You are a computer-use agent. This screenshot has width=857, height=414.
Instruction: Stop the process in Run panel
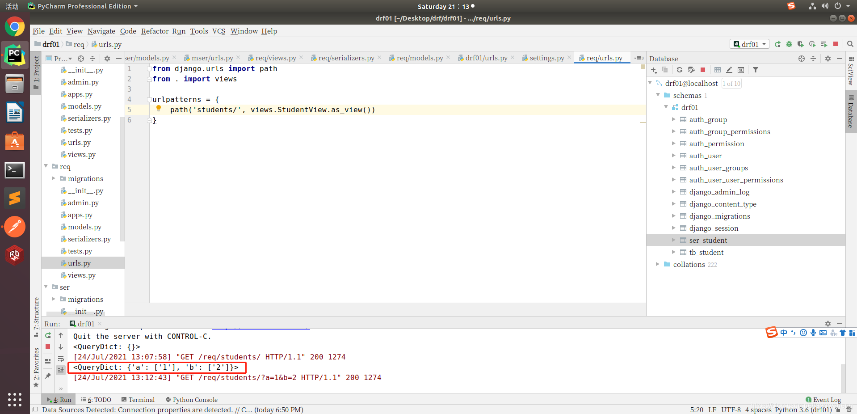pyautogui.click(x=48, y=347)
